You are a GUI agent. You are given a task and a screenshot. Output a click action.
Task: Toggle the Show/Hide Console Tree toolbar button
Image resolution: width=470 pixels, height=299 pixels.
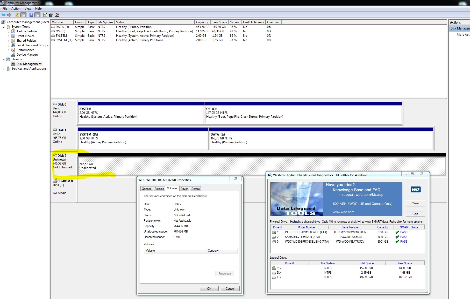[24, 15]
